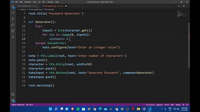Show hidden system tray icons chevron

162,109
